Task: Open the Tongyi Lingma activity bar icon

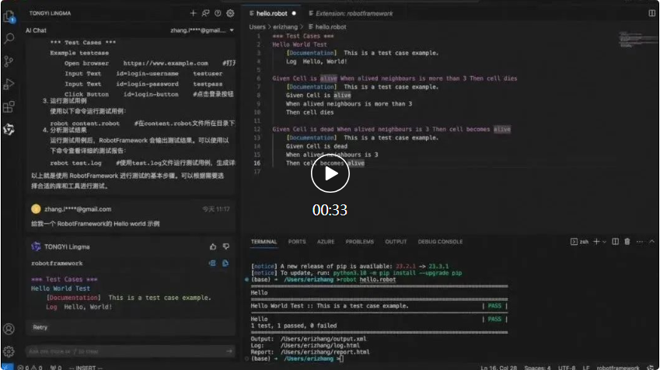Action: click(9, 129)
